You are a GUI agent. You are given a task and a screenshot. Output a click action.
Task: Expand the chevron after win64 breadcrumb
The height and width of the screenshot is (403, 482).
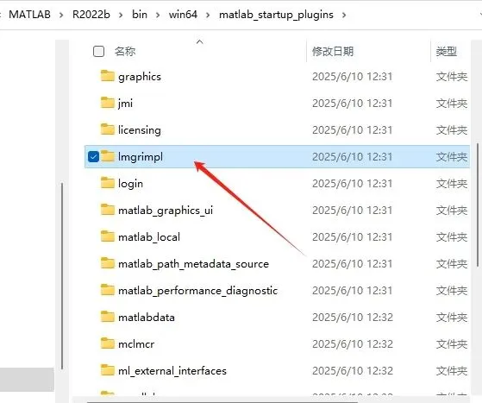pos(208,15)
